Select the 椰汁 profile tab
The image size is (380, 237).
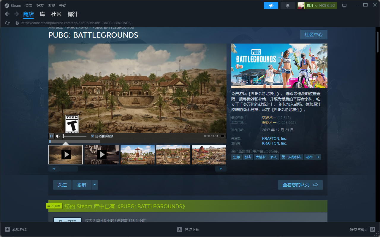coord(73,14)
